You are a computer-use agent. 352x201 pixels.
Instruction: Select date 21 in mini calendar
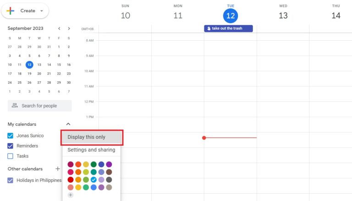click(x=49, y=74)
